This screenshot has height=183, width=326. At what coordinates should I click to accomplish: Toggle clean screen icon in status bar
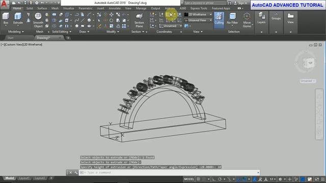point(317,179)
